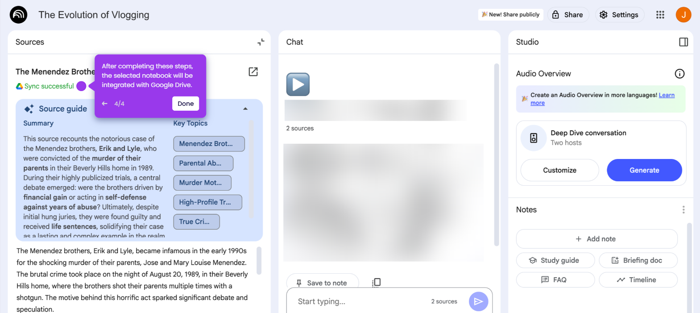The height and width of the screenshot is (313, 700).
Task: Select the Menendez Brot... key topic chip
Action: tap(209, 144)
